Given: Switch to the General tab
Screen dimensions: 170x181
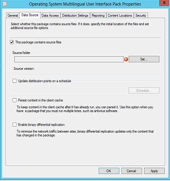Looking at the screenshot, I should [x=13, y=15].
